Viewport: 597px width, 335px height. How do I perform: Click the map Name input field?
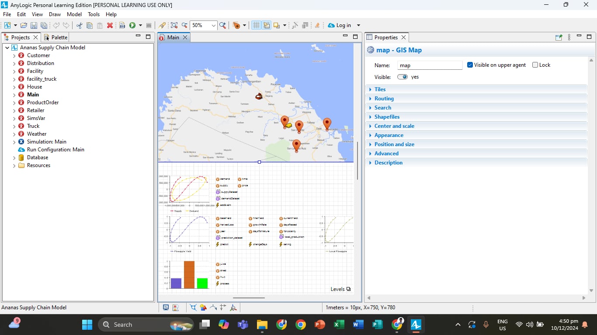[430, 65]
